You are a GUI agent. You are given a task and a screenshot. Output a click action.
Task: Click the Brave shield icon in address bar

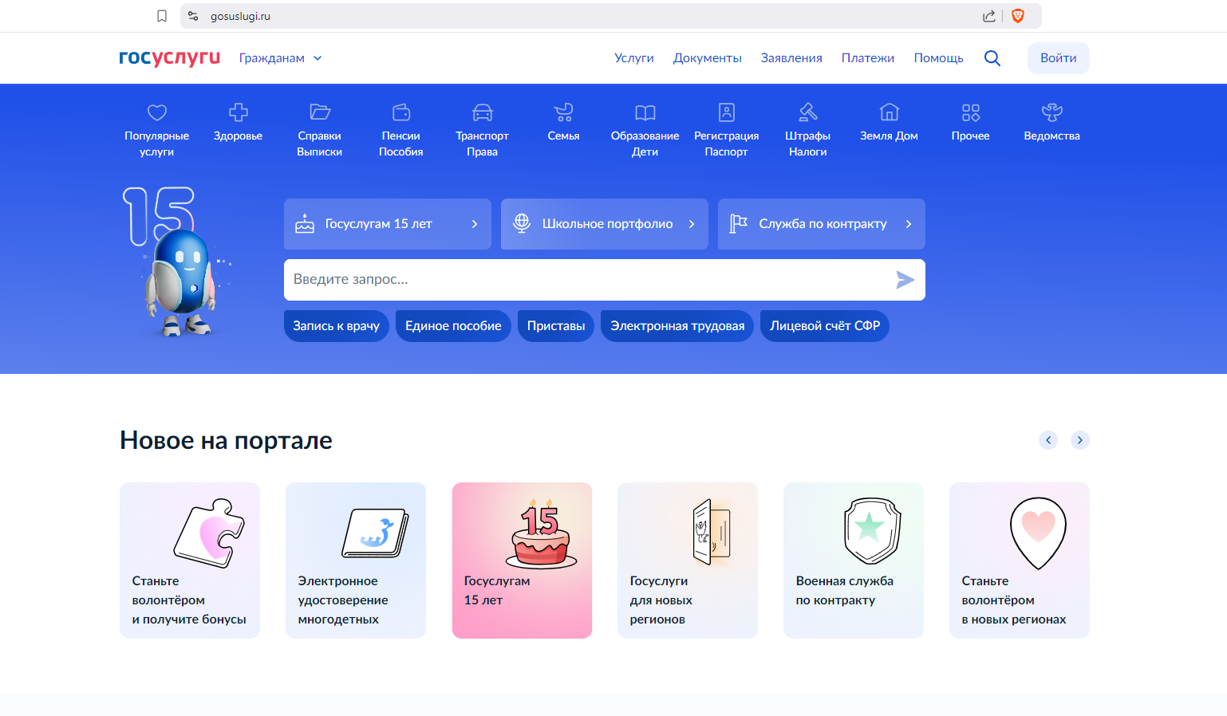(1017, 16)
